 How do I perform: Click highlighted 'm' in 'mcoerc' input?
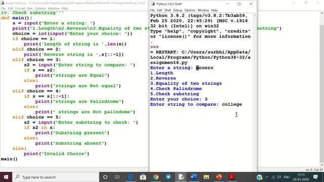click(x=197, y=68)
